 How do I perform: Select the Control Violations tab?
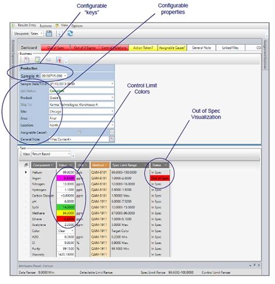pyautogui.click(x=114, y=48)
